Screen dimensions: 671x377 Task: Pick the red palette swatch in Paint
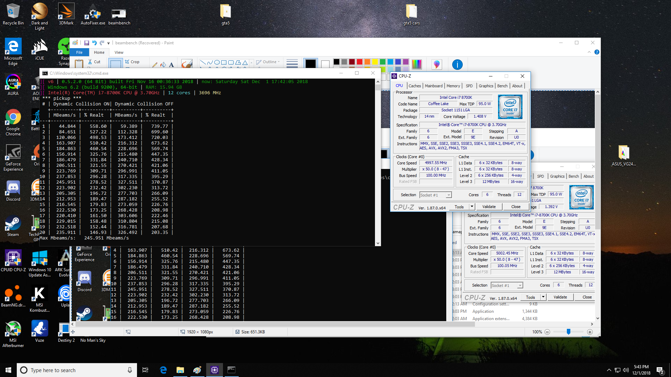pyautogui.click(x=359, y=62)
